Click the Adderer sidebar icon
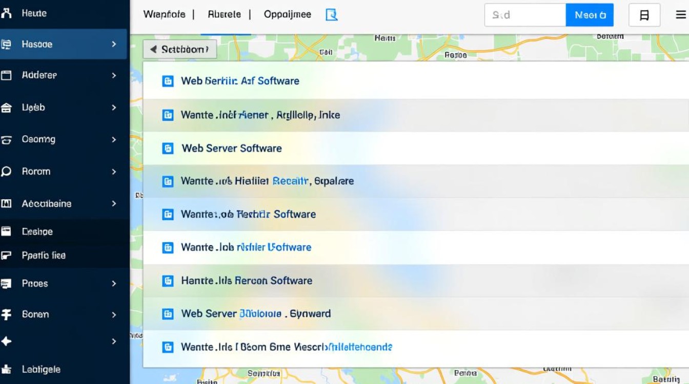 (6, 75)
